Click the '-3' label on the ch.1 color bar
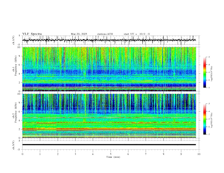Viewport: 224px width, 173px height. click(208, 57)
